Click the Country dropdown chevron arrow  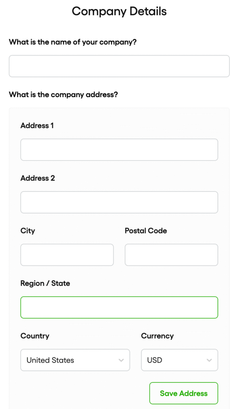pyautogui.click(x=121, y=360)
